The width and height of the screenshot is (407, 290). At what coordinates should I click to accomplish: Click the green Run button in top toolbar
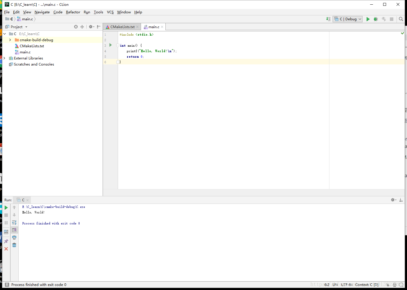(x=368, y=19)
